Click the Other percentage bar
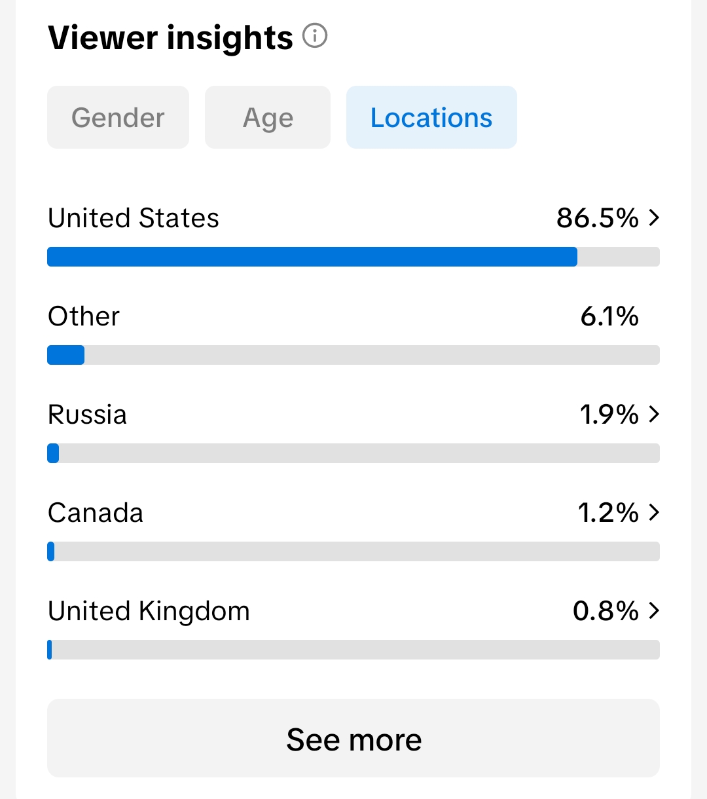 (x=353, y=355)
